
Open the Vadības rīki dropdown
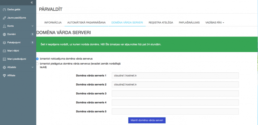tap(214, 23)
